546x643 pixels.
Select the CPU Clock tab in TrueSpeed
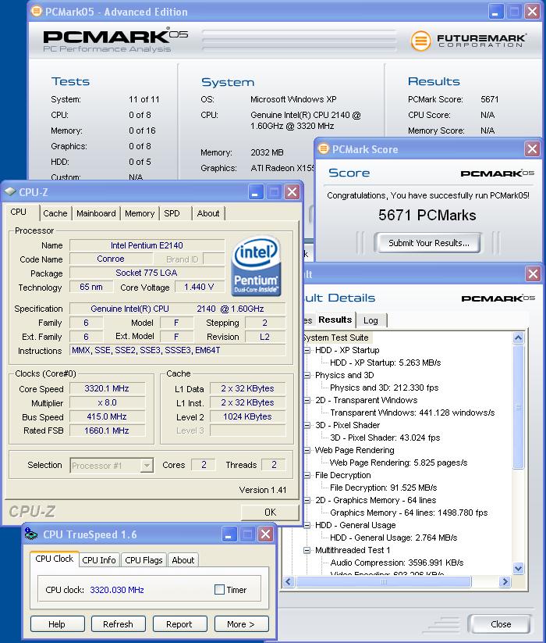pos(54,559)
